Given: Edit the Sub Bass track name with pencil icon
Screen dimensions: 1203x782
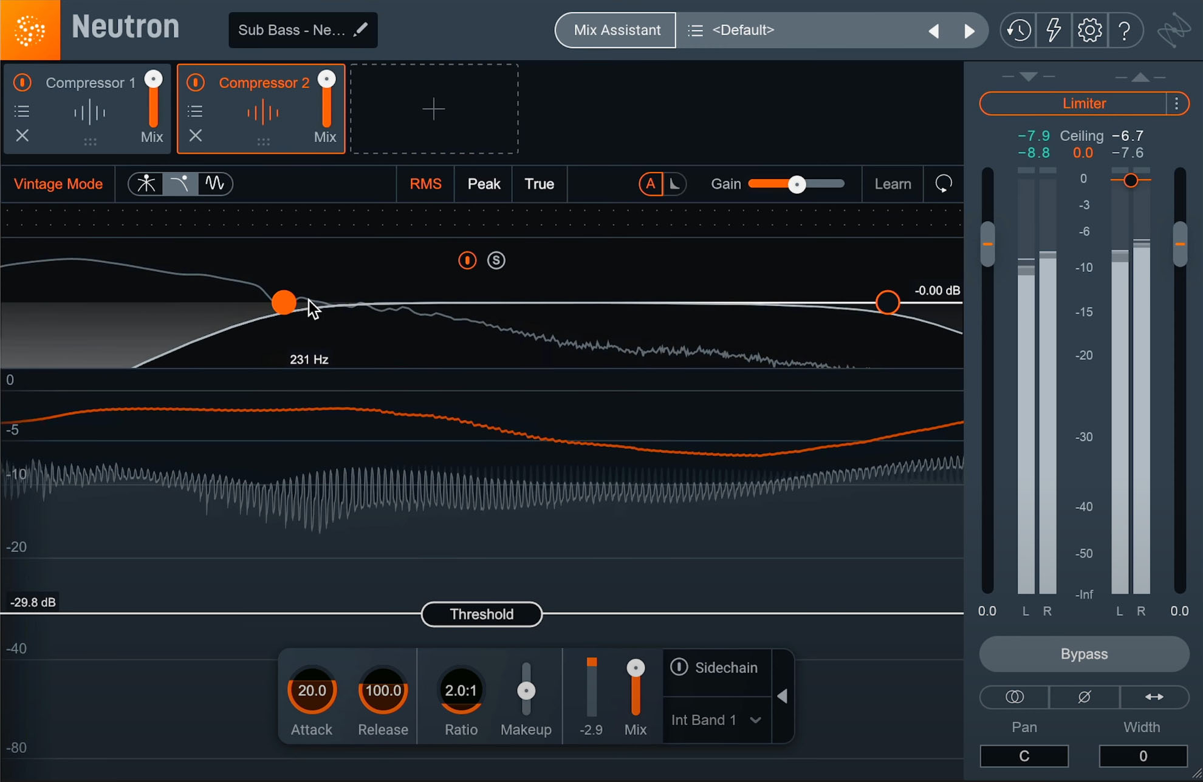Looking at the screenshot, I should pyautogui.click(x=361, y=29).
